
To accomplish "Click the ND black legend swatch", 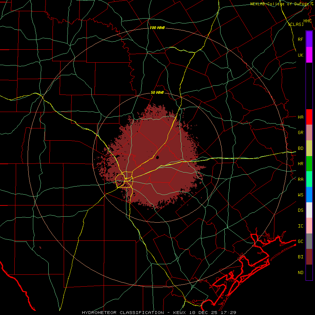I will tap(309, 272).
